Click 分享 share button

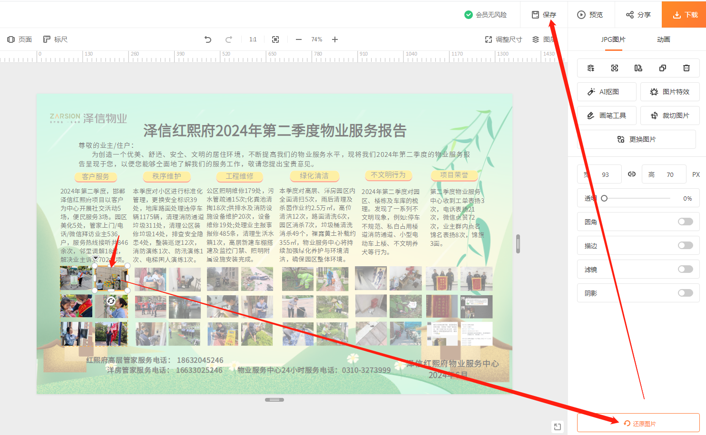point(638,15)
